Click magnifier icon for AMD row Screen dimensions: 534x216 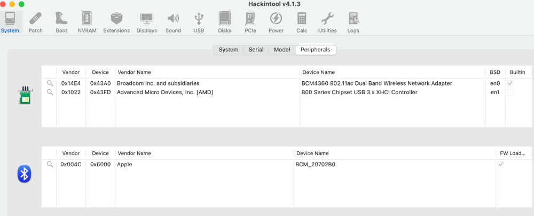point(50,92)
